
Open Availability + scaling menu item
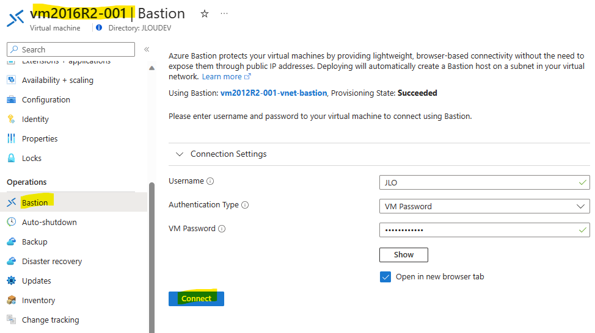57,81
